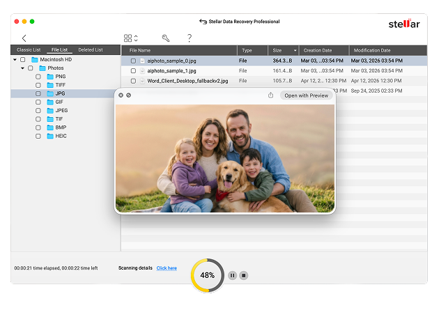Click the file icon of aiphoto_sample_1.jpg
Viewport: 448px width, 310px height.
tap(142, 71)
